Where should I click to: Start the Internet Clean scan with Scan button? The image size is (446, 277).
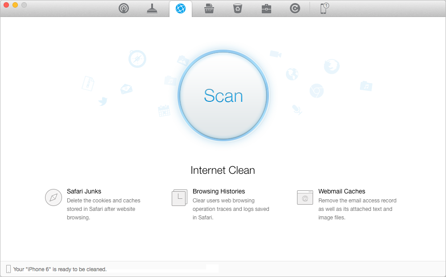223,96
